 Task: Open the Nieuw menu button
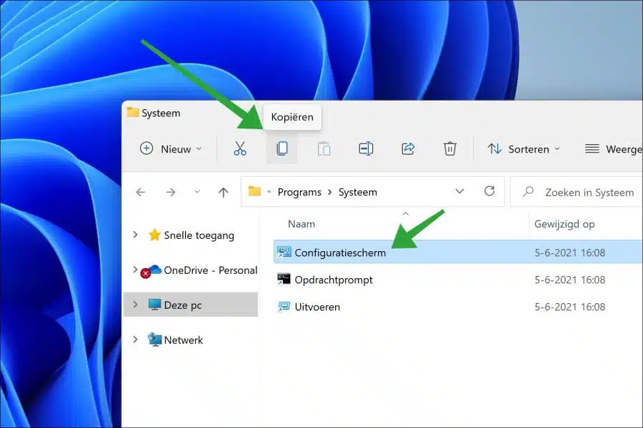pyautogui.click(x=171, y=148)
